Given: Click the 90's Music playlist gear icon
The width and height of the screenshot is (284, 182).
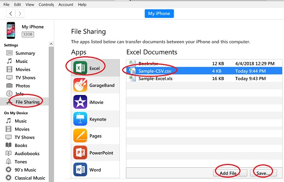Looking at the screenshot, I should (9, 170).
